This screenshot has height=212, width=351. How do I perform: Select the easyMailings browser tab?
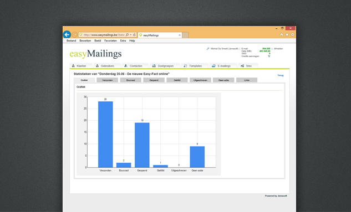point(160,35)
